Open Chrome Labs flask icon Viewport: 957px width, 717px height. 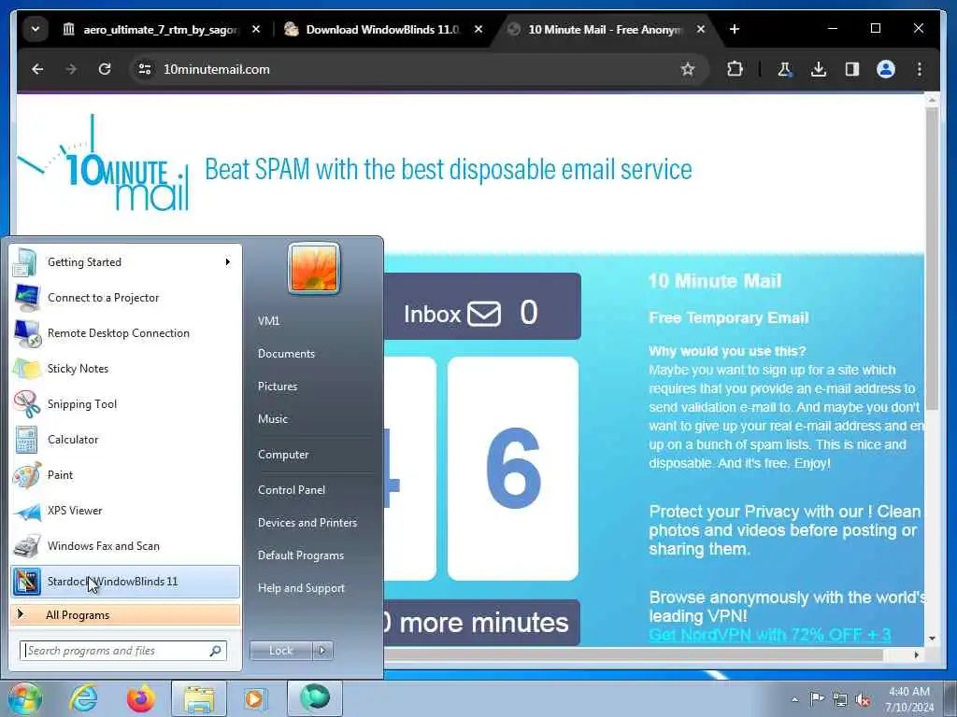pyautogui.click(x=785, y=69)
